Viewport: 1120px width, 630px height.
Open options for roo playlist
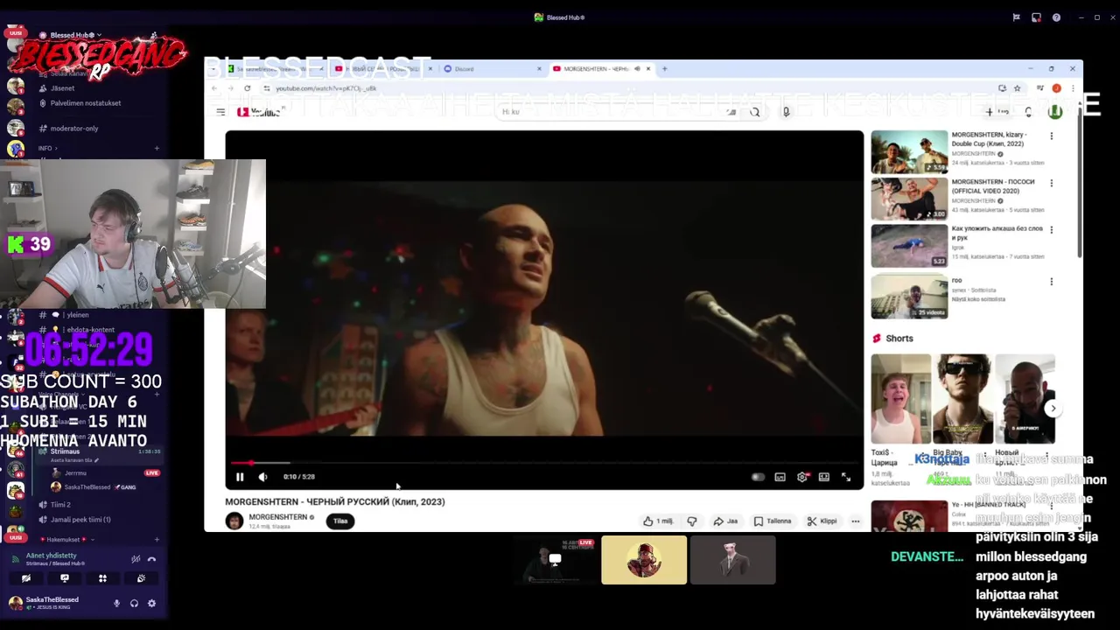tap(1051, 282)
